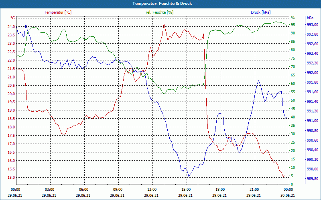The width and height of the screenshot is (321, 200).
Task: Click the 06:00 time axis label
Action: [x=83, y=189]
